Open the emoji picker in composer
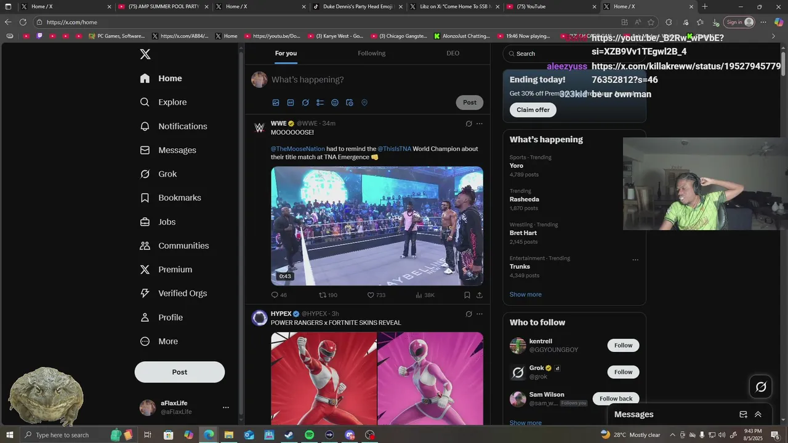 (335, 103)
